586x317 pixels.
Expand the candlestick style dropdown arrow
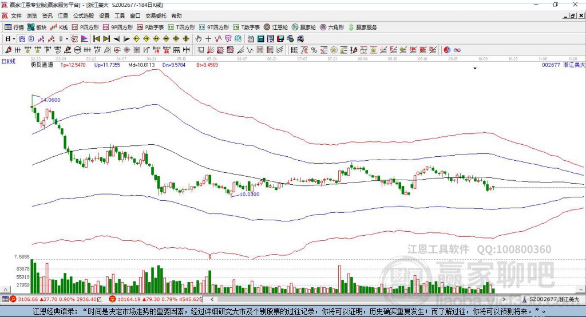[x=67, y=39]
